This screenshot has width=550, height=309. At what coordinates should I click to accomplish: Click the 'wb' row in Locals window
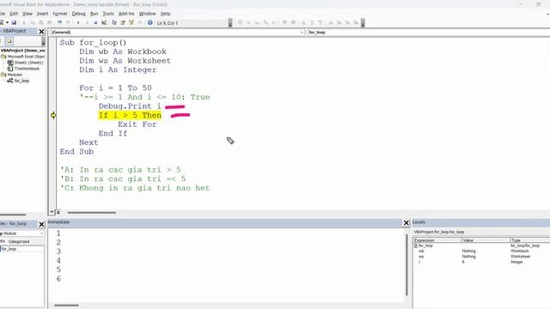[x=481, y=251]
